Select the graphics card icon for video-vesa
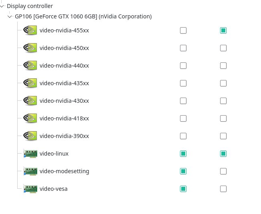Viewport: 261px width, 214px height. 30,189
